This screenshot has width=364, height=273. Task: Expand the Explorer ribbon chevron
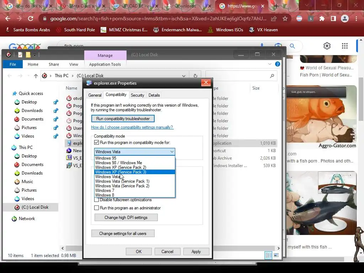[x=269, y=64]
